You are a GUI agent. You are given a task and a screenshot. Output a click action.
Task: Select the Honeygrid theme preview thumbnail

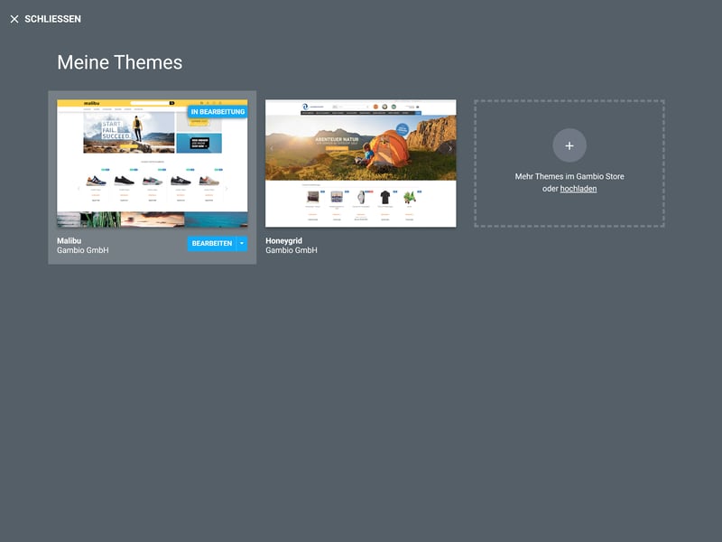[360, 164]
